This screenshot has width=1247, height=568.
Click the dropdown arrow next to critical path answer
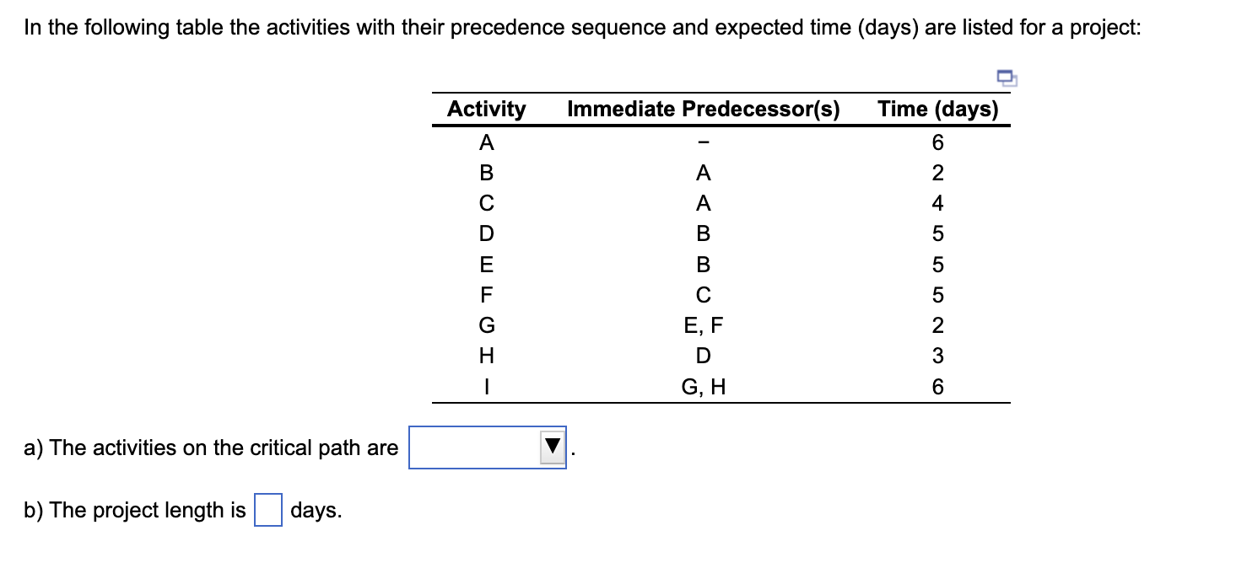tap(551, 448)
